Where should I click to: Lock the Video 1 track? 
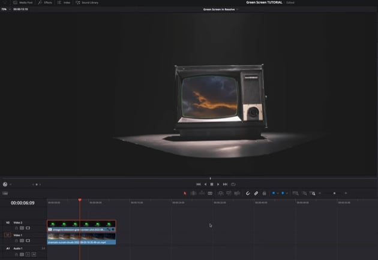pyautogui.click(x=16, y=240)
